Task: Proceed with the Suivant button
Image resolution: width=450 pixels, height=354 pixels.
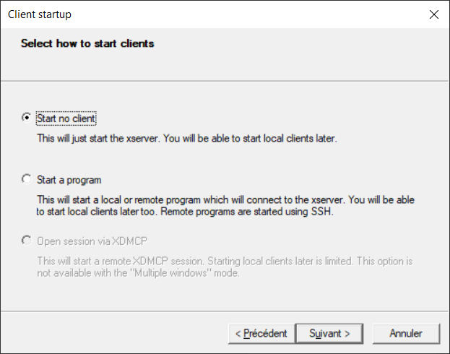Action: click(330, 333)
